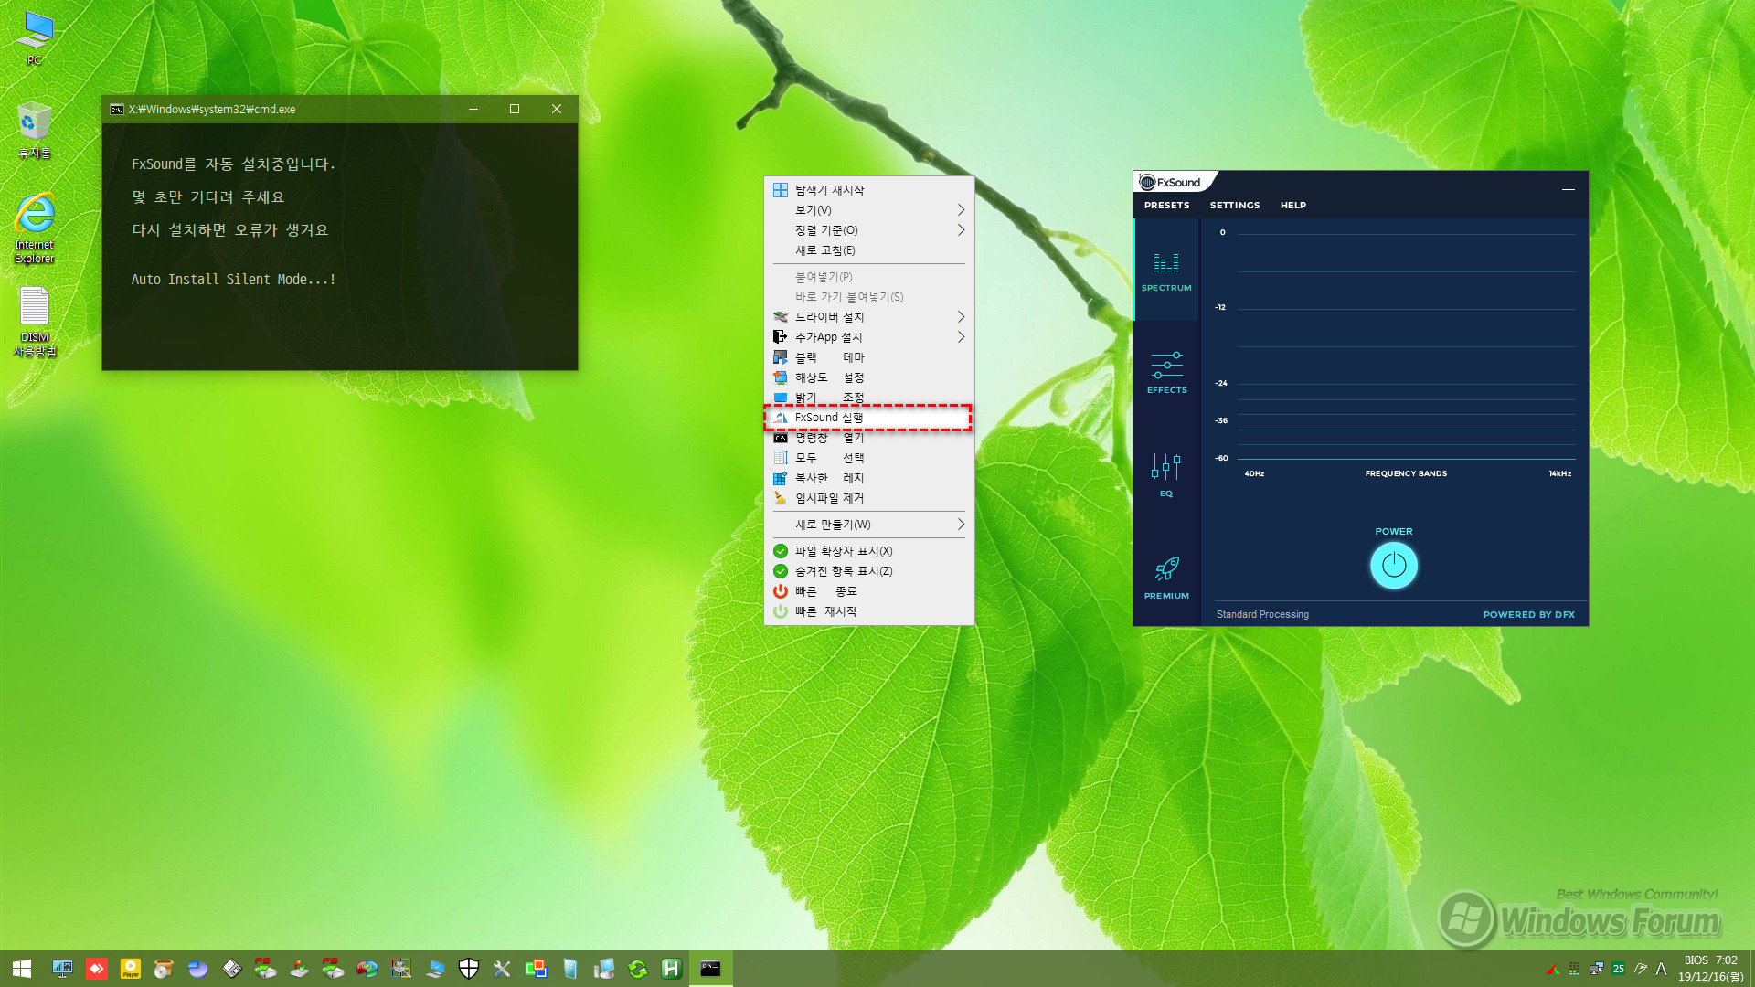1755x987 pixels.
Task: Click the red-green arrow tray icon
Action: coord(1552,969)
